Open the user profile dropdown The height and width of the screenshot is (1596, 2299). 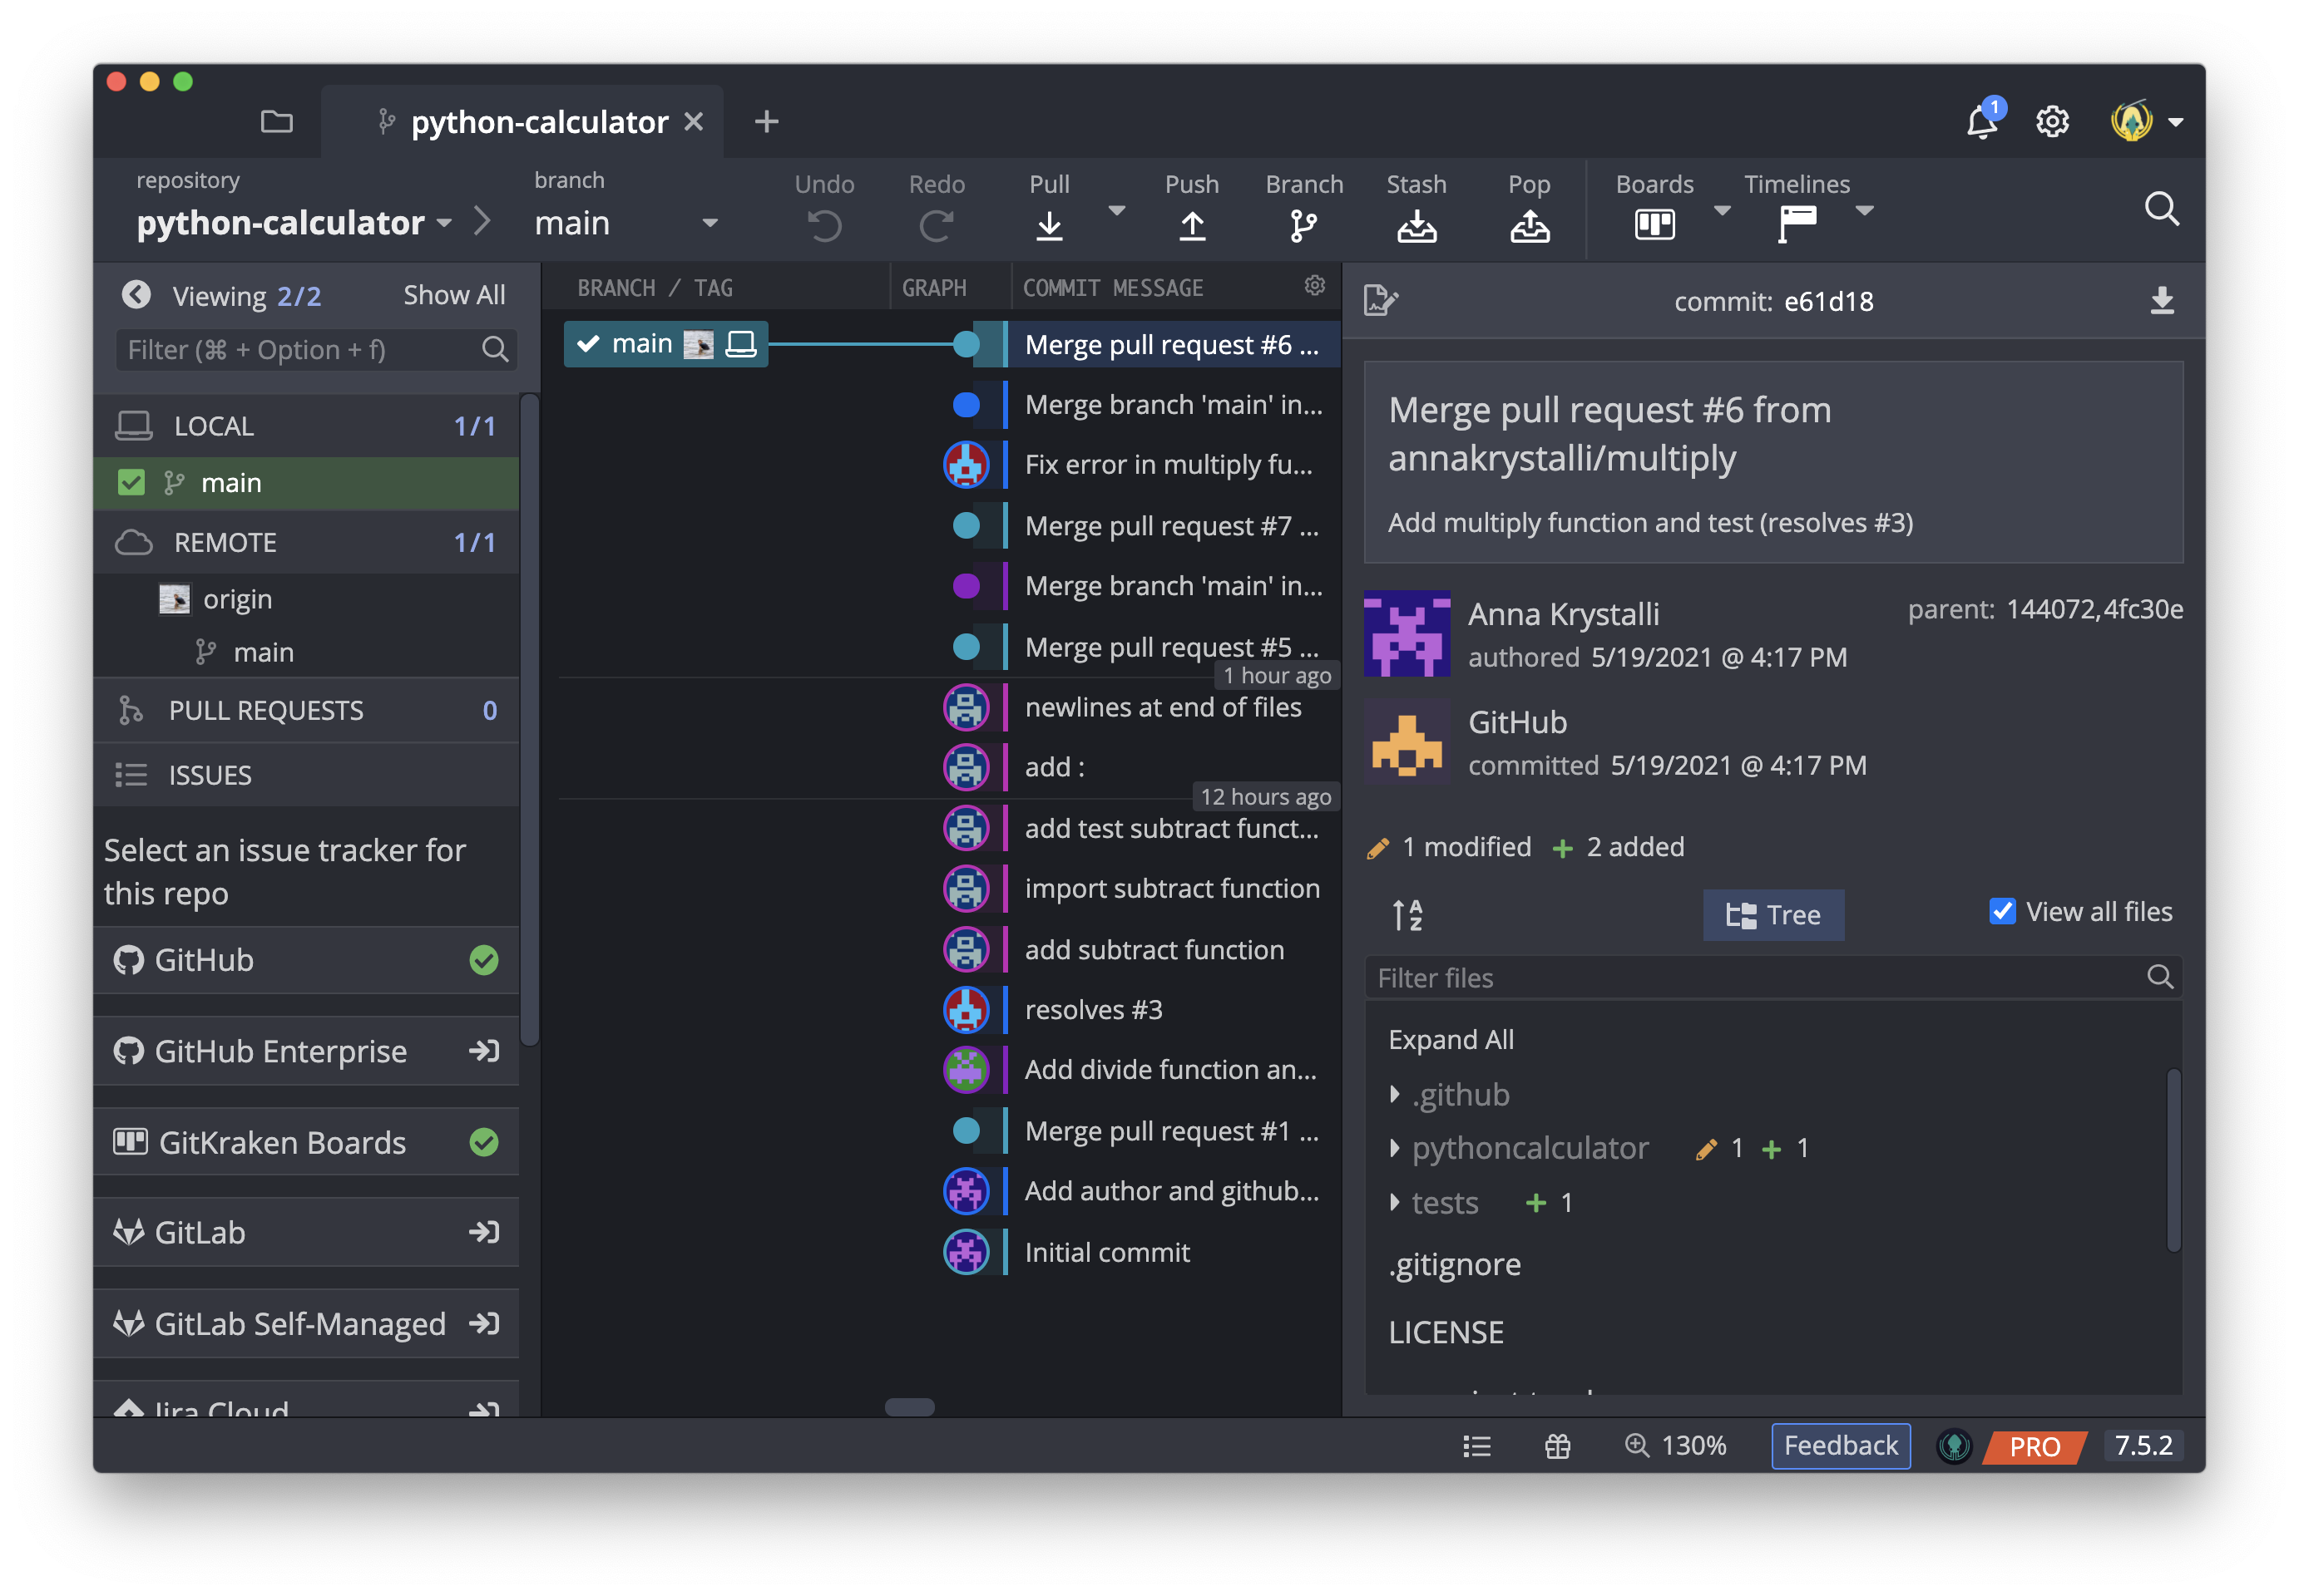click(x=2175, y=122)
